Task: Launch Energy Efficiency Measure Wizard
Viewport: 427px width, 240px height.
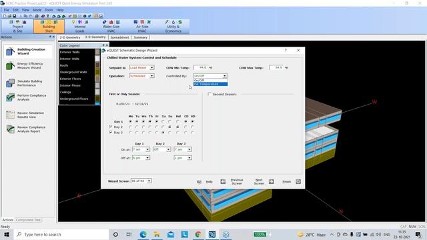Action: pyautogui.click(x=25, y=65)
